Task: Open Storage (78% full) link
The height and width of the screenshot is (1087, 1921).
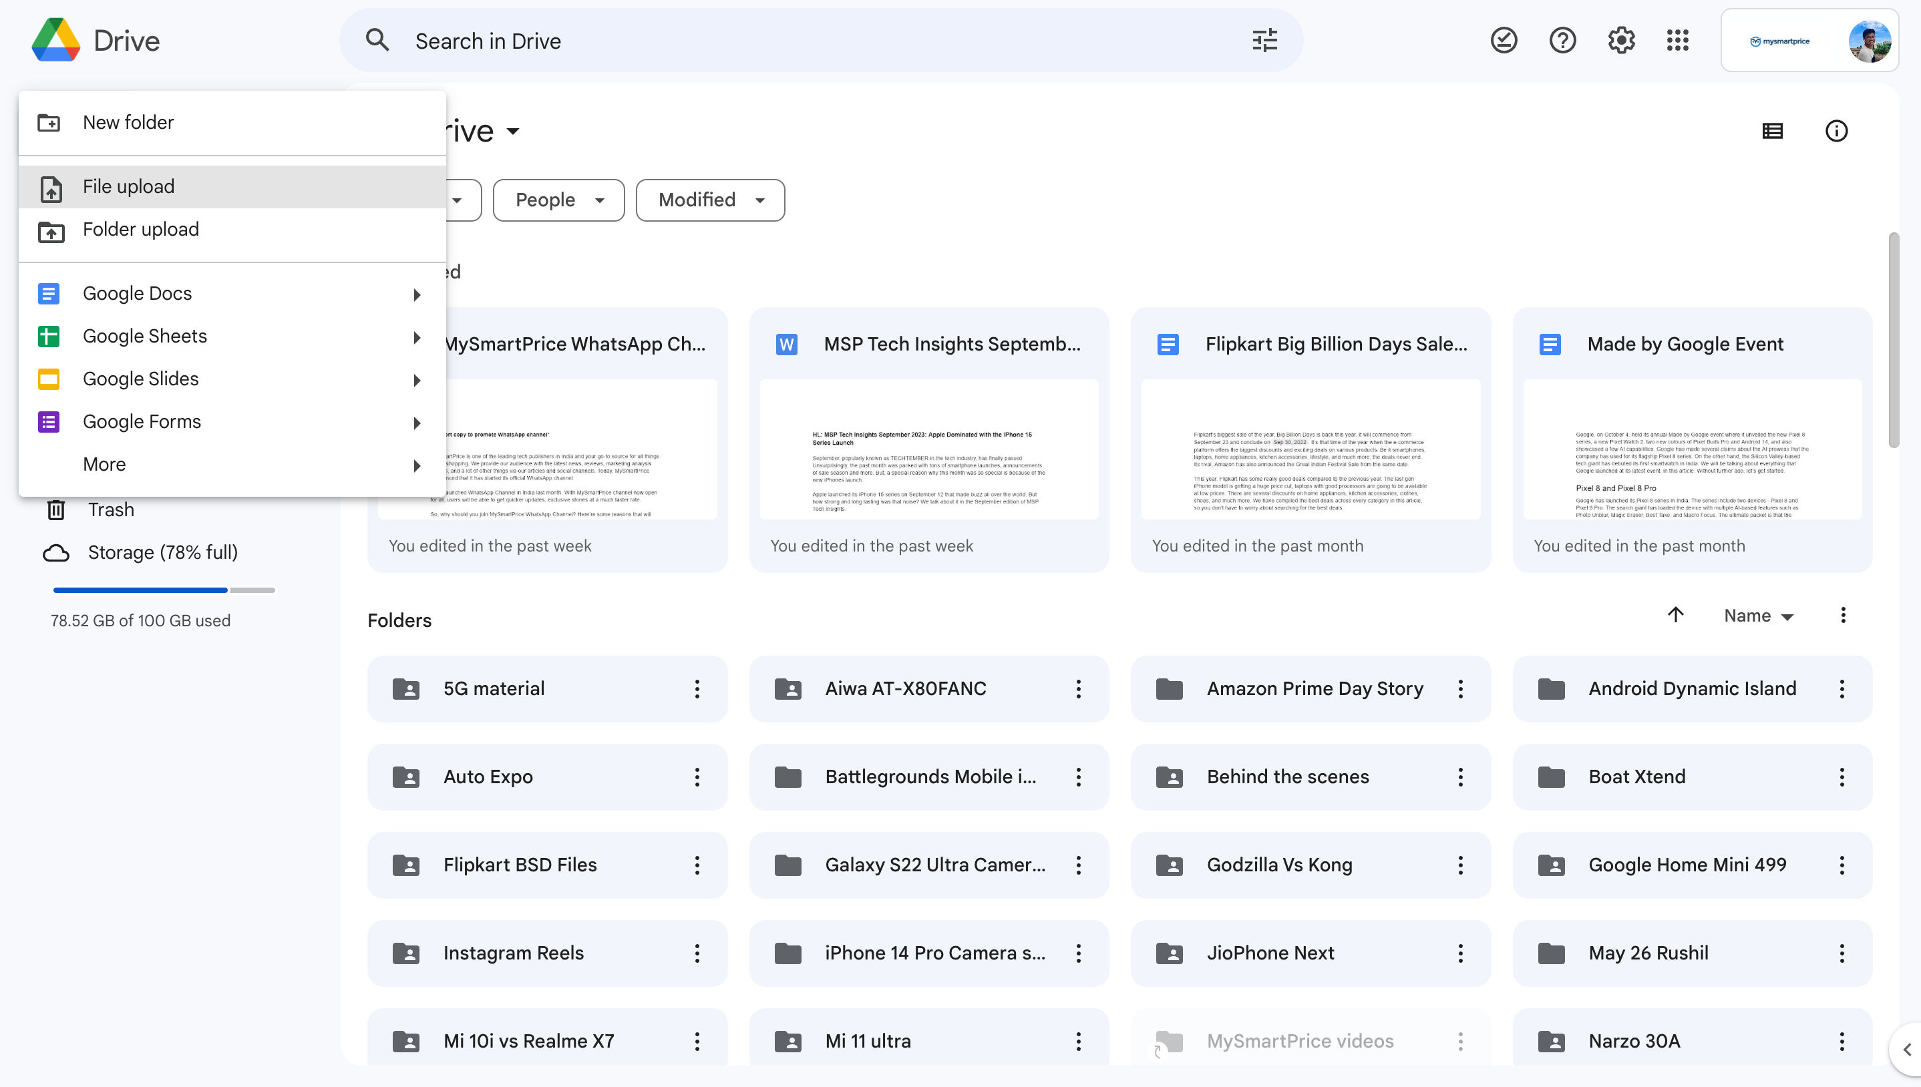Action: click(x=163, y=552)
